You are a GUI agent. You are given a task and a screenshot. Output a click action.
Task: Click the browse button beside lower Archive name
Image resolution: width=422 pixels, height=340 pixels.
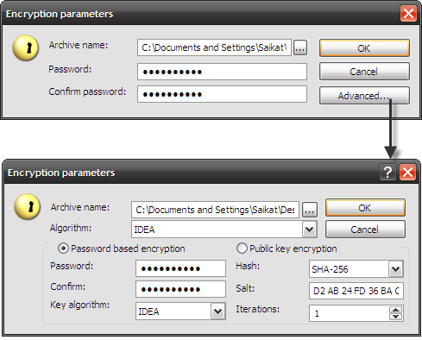(x=309, y=210)
